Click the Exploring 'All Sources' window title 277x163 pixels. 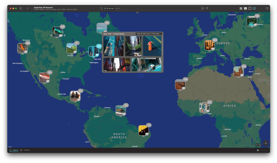[x=44, y=7]
